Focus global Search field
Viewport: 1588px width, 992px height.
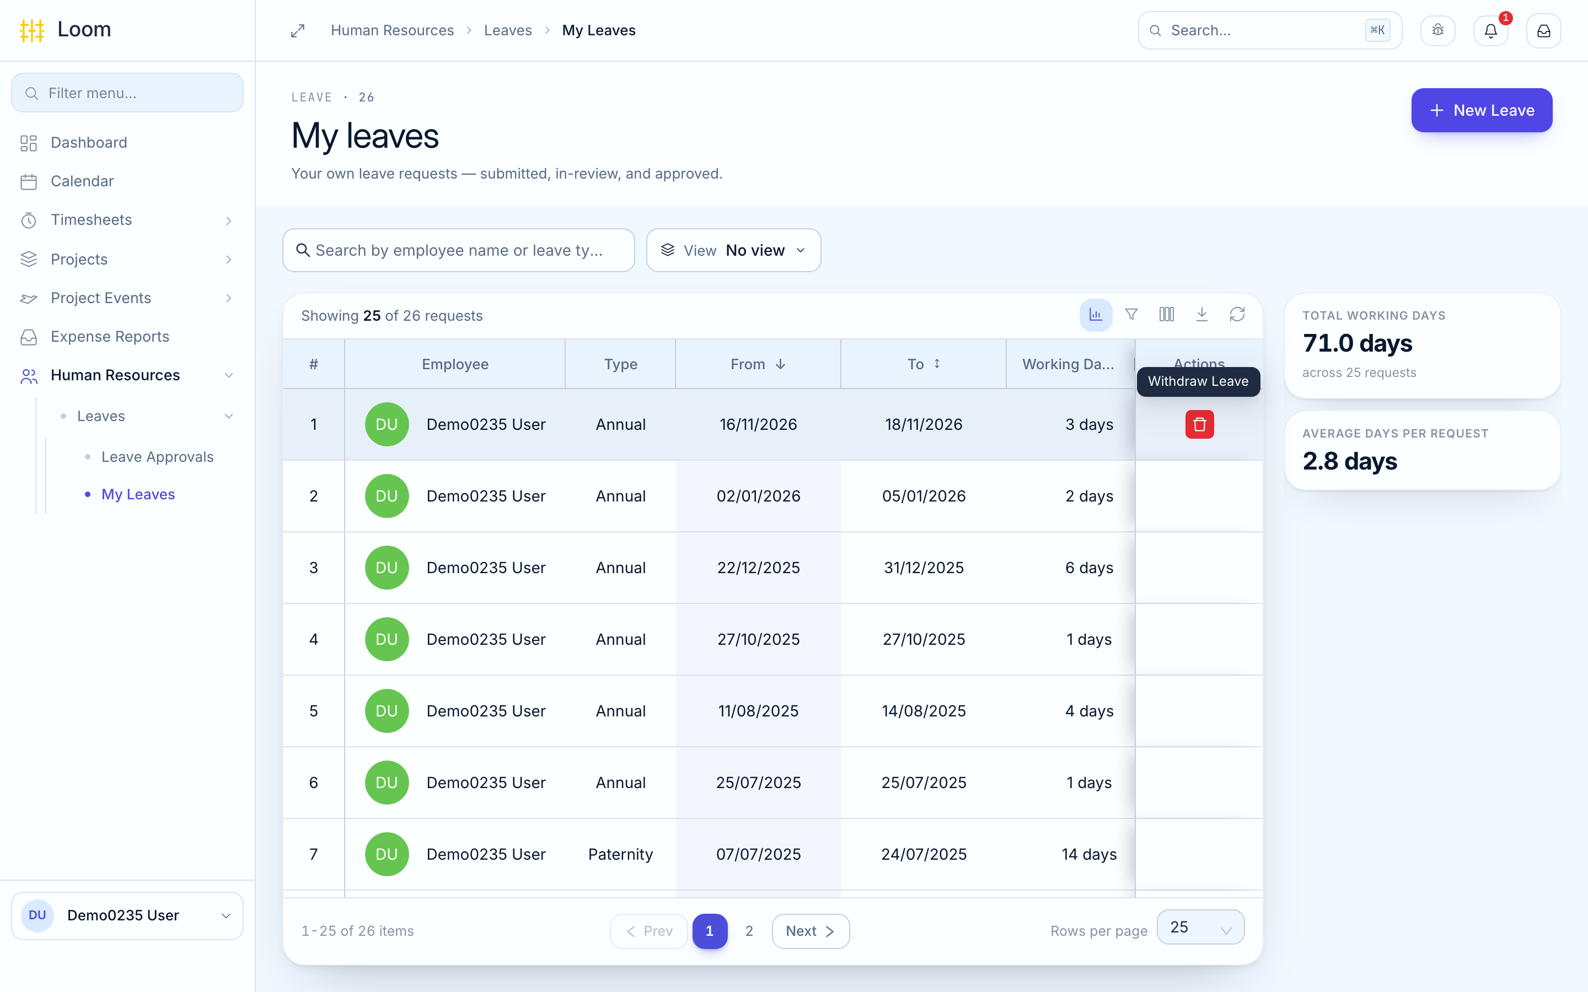1270,30
